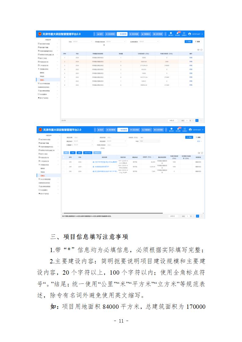Click nav right-scroll arrow after 分析预测, lower screenshot
Image resolution: width=242 pixels, height=342 pixels.
166,130
